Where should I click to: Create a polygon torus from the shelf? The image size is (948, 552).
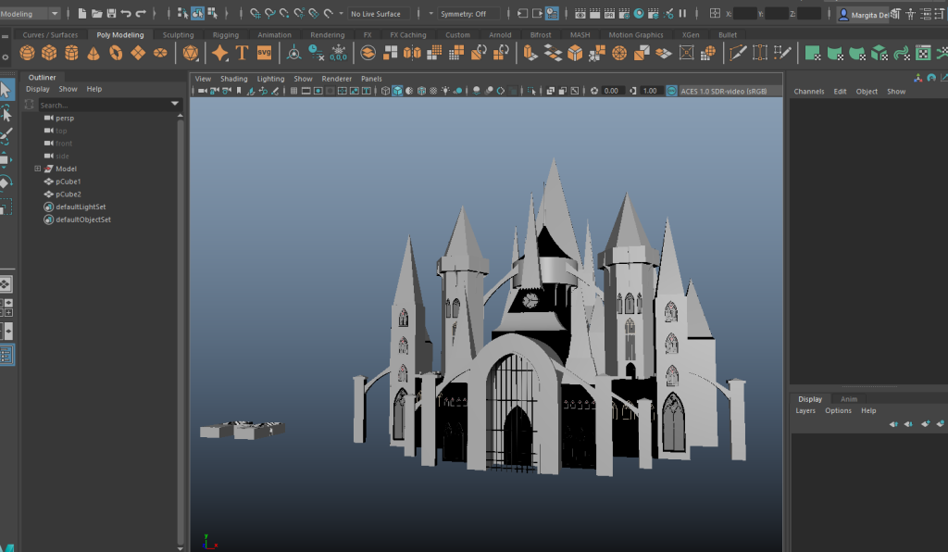tap(116, 53)
